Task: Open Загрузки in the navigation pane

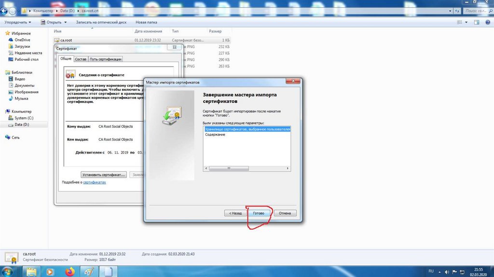Action: [x=22, y=46]
